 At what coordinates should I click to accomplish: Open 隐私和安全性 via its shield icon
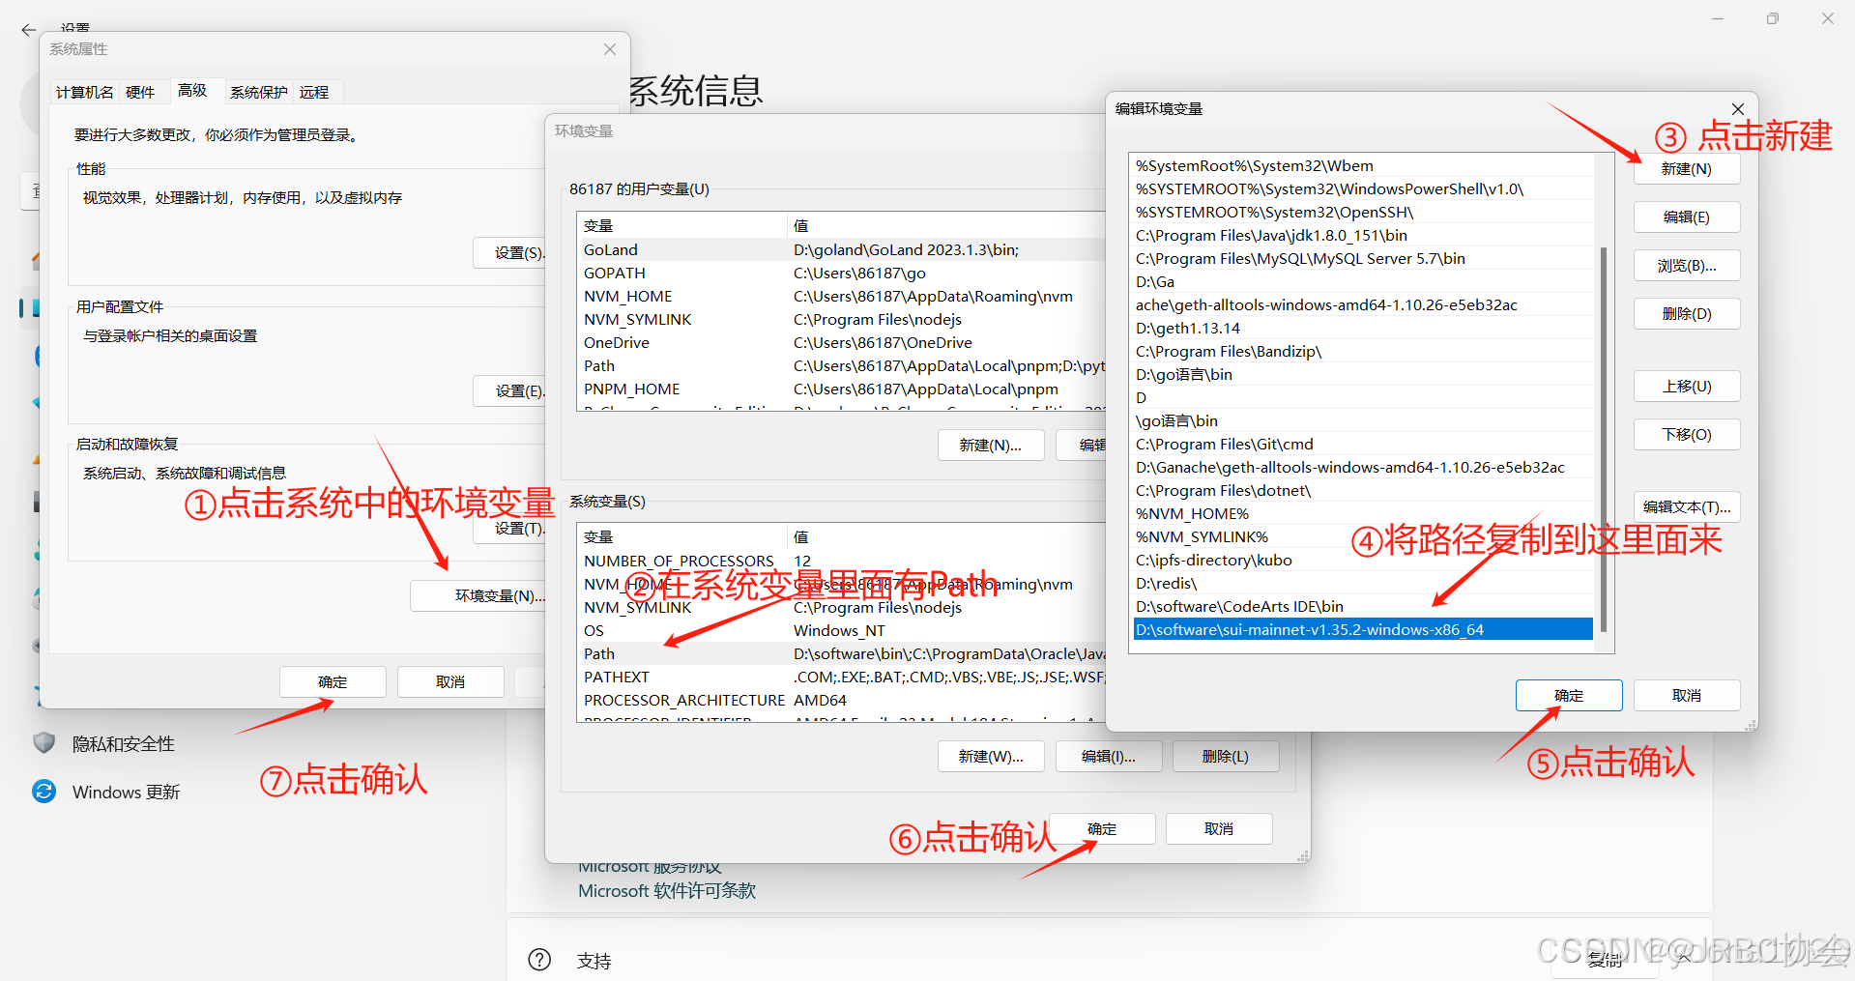[x=43, y=743]
